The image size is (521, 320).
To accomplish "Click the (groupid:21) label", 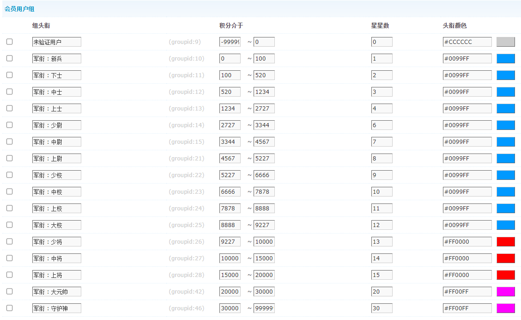I will pos(187,158).
